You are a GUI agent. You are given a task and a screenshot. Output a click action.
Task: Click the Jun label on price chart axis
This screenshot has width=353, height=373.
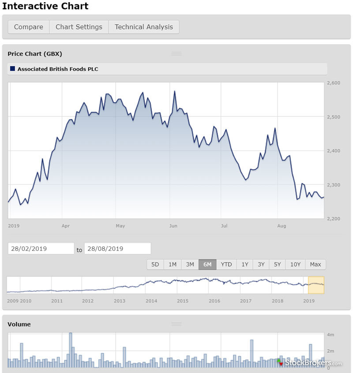[173, 226]
